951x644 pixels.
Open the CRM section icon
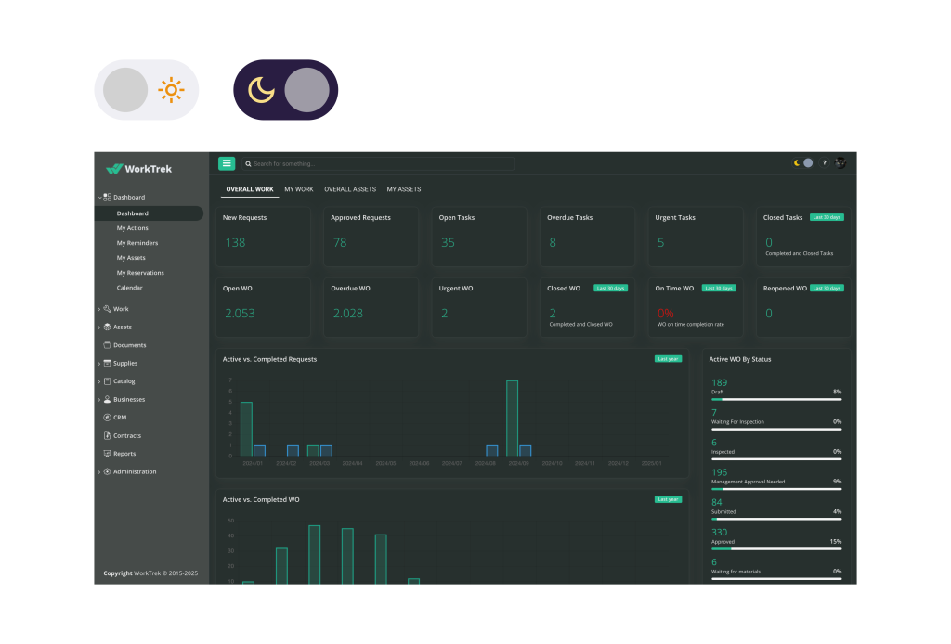tap(107, 417)
